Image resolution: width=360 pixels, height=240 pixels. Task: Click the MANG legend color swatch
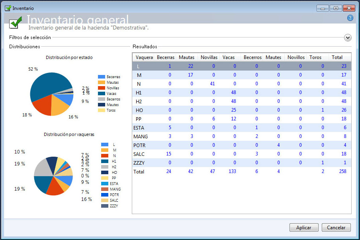click(105, 189)
